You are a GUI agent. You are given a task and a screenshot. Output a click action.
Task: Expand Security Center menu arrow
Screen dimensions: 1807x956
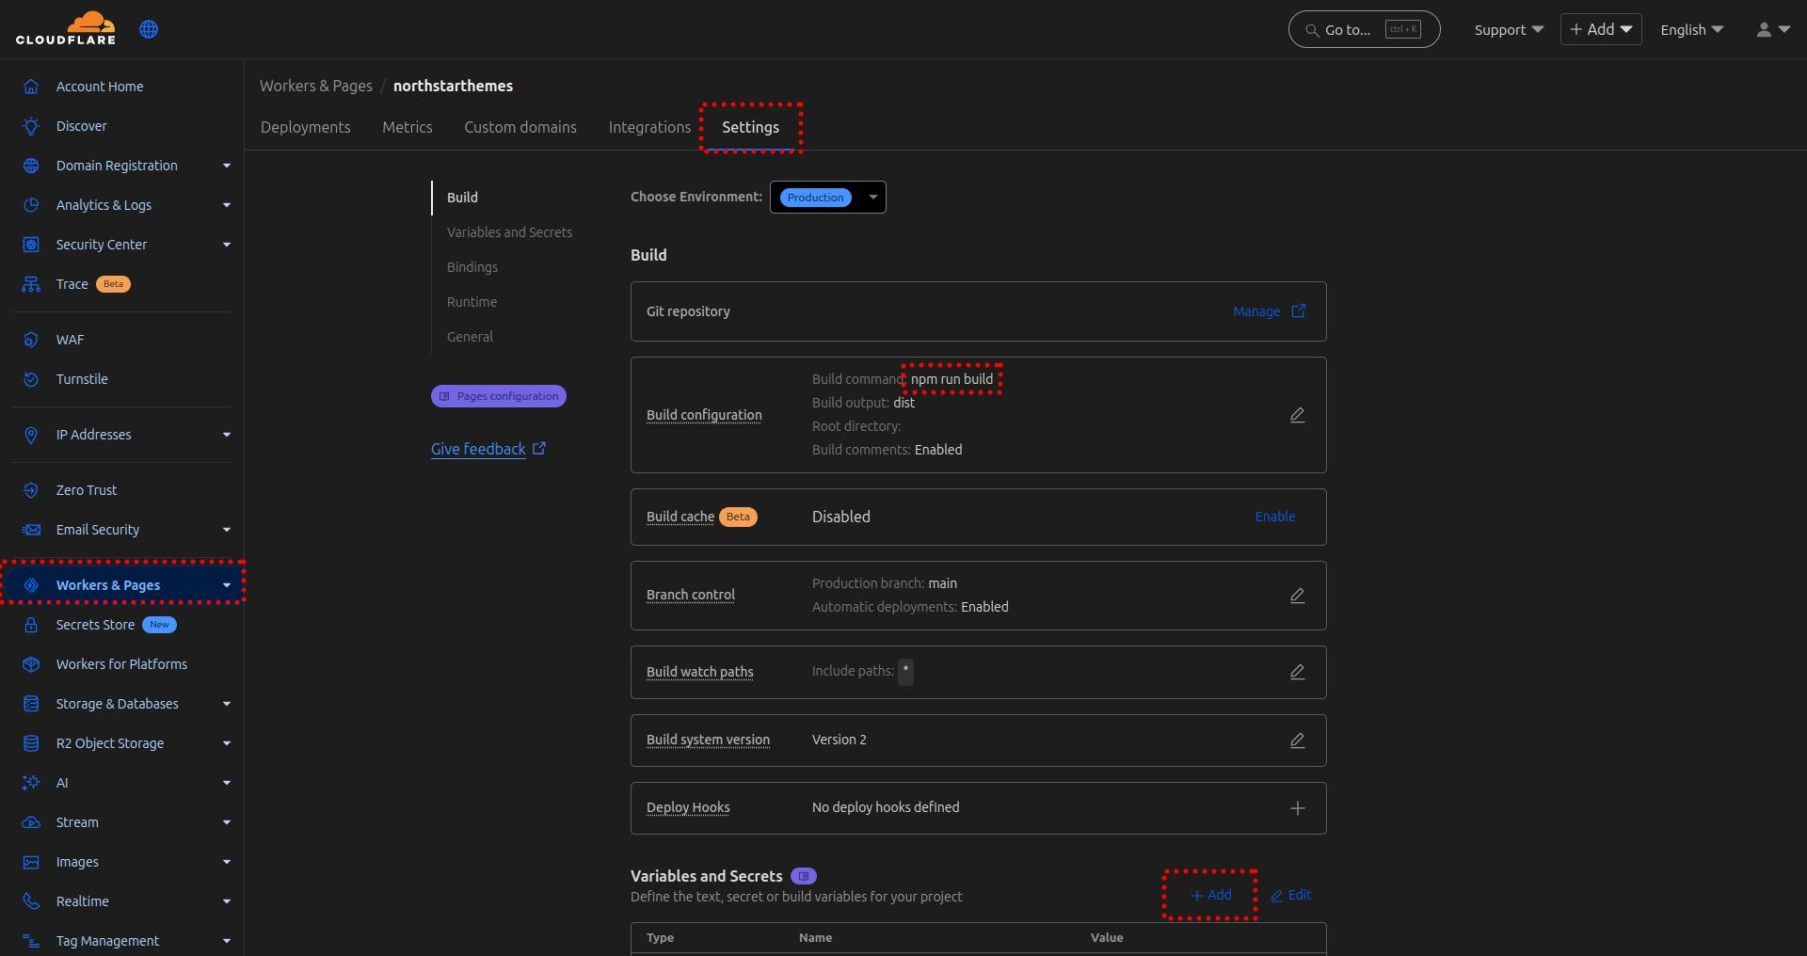pyautogui.click(x=227, y=245)
